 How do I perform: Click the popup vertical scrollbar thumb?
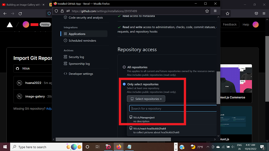218,88
